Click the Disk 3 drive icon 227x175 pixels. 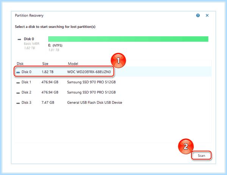pos(18,103)
